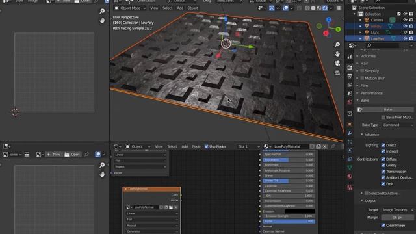The image size is (416, 234).
Task: Uncheck Emit contribution
Action: click(383, 183)
